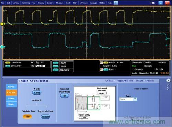The width and height of the screenshot is (172, 127).
Task: Click the A trigger event icon
Action: [101, 63]
